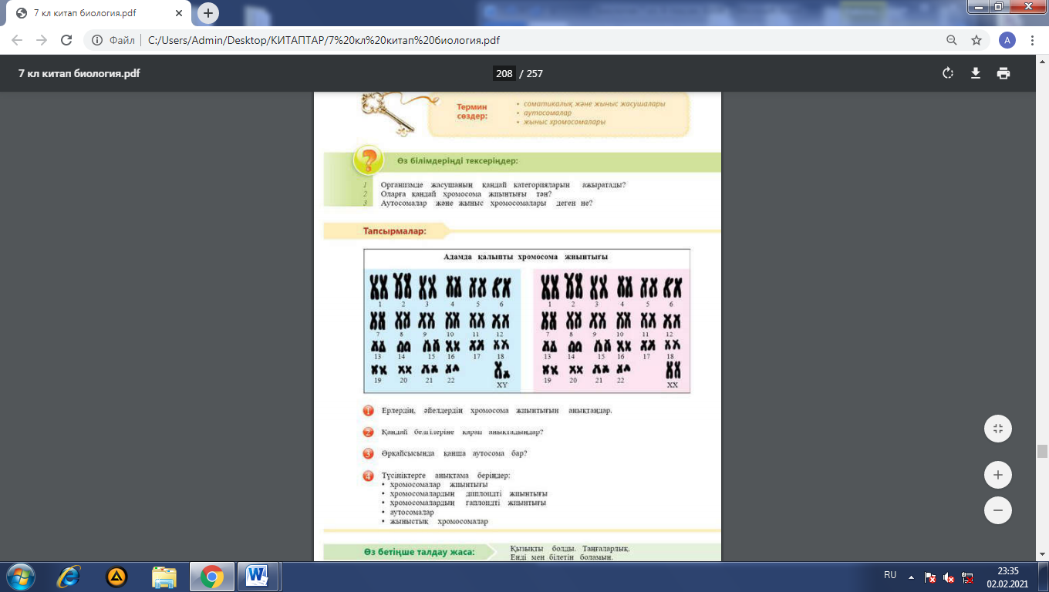Switch to Chrome on the taskbar

pyautogui.click(x=211, y=576)
